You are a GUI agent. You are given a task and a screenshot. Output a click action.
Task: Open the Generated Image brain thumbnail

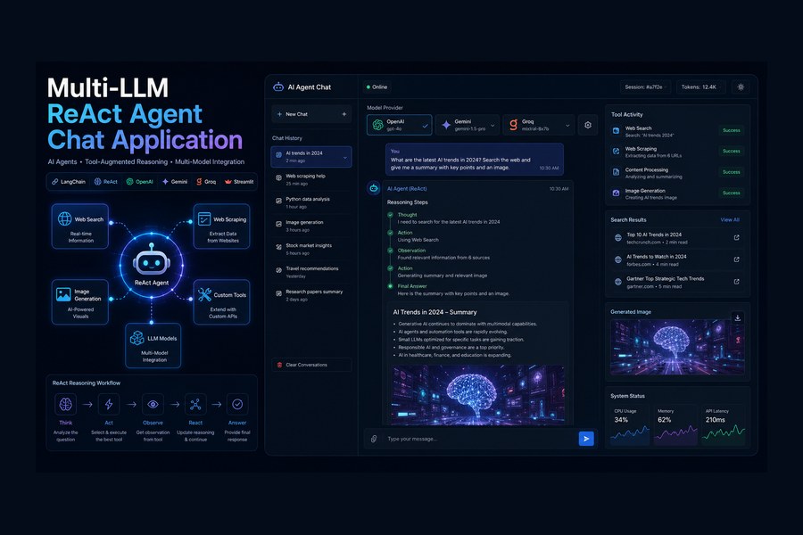click(x=677, y=347)
